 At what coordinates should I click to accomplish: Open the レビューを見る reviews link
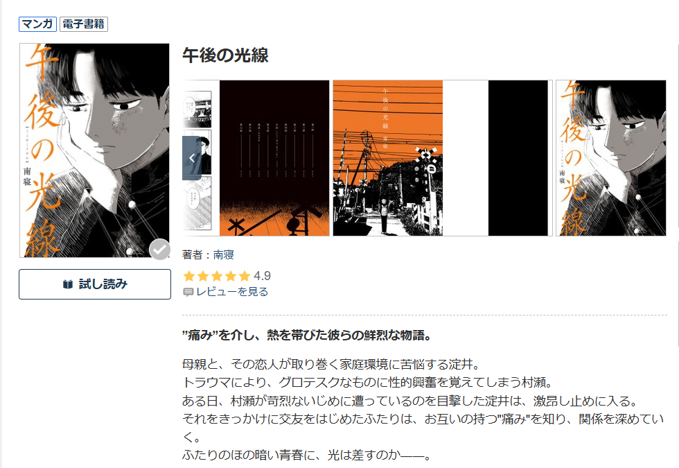tap(232, 292)
